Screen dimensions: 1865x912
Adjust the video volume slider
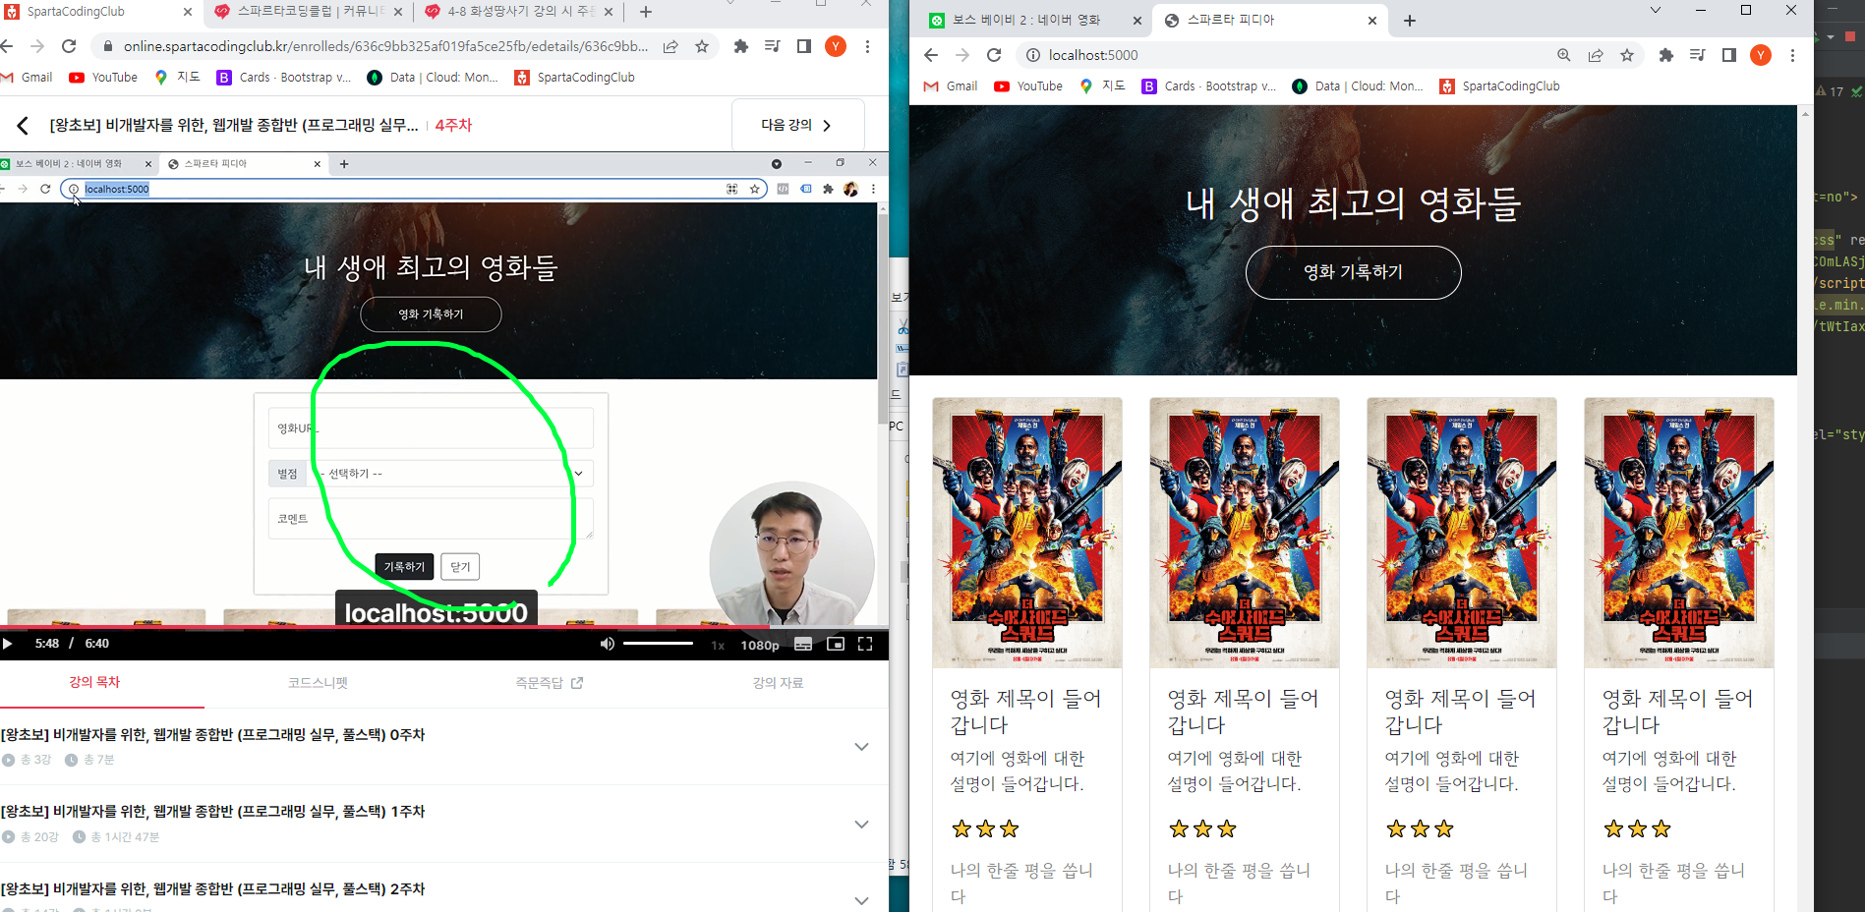[x=658, y=644]
